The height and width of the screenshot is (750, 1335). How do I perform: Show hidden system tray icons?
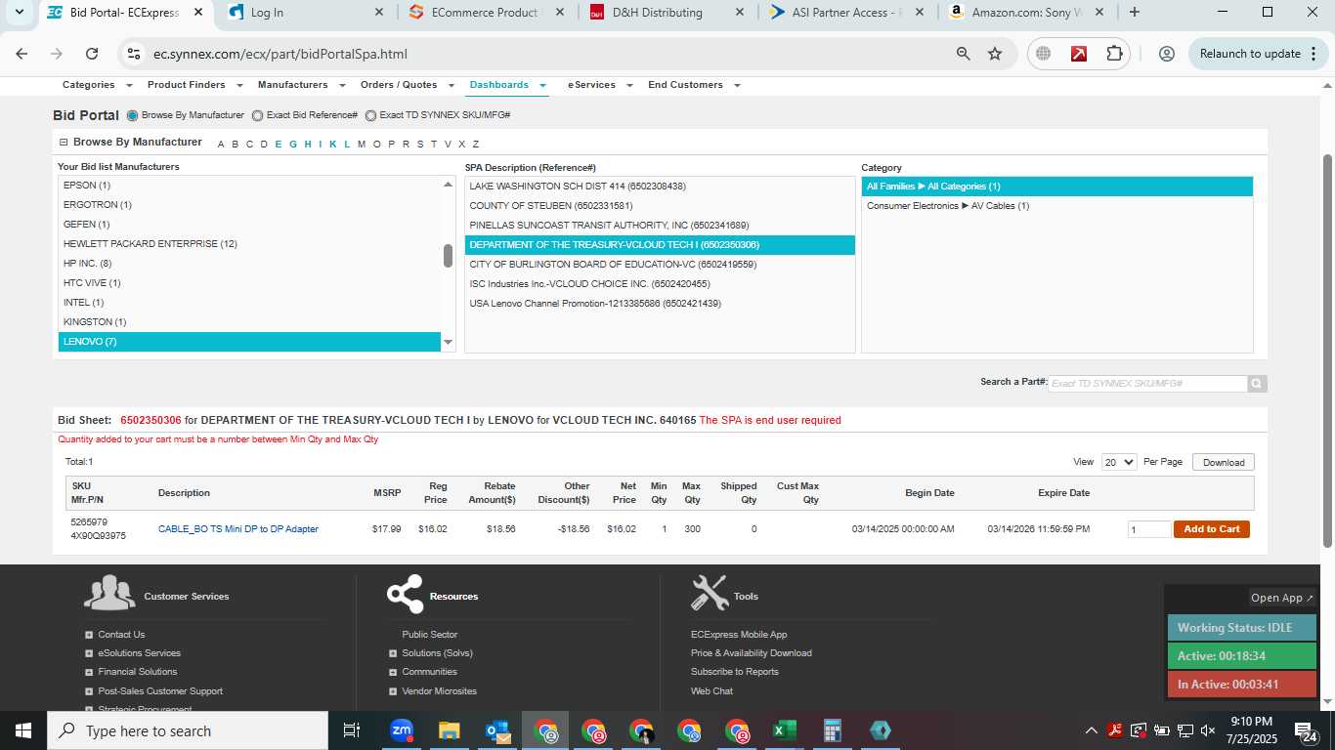(x=1091, y=730)
